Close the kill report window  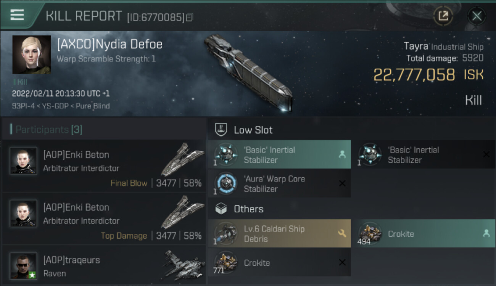pos(477,16)
